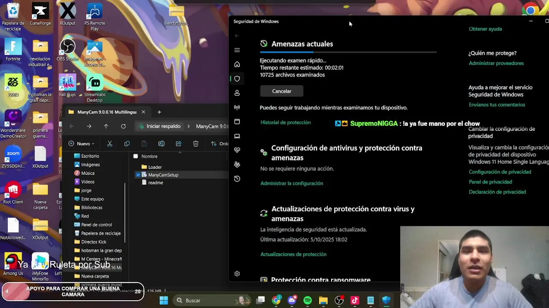Viewport: 549px width, 308px height.
Task: Go forward in File Explorer navigation
Action: click(x=89, y=126)
